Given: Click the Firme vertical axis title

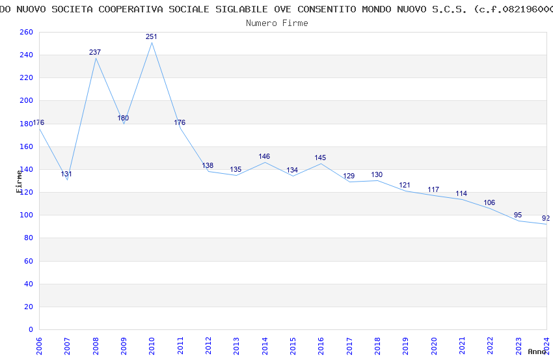Looking at the screenshot, I should pyautogui.click(x=19, y=182).
